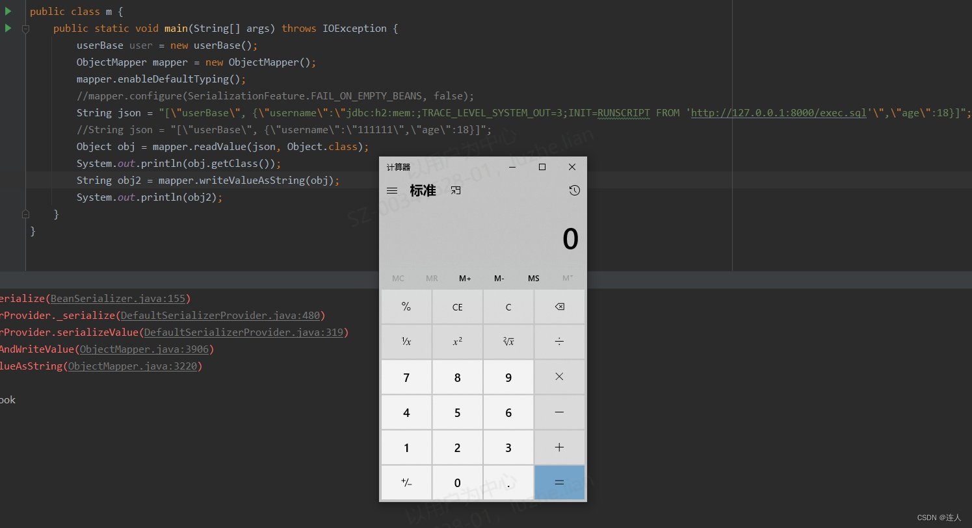
Task: Collapse main method fold marker
Action: [25, 29]
